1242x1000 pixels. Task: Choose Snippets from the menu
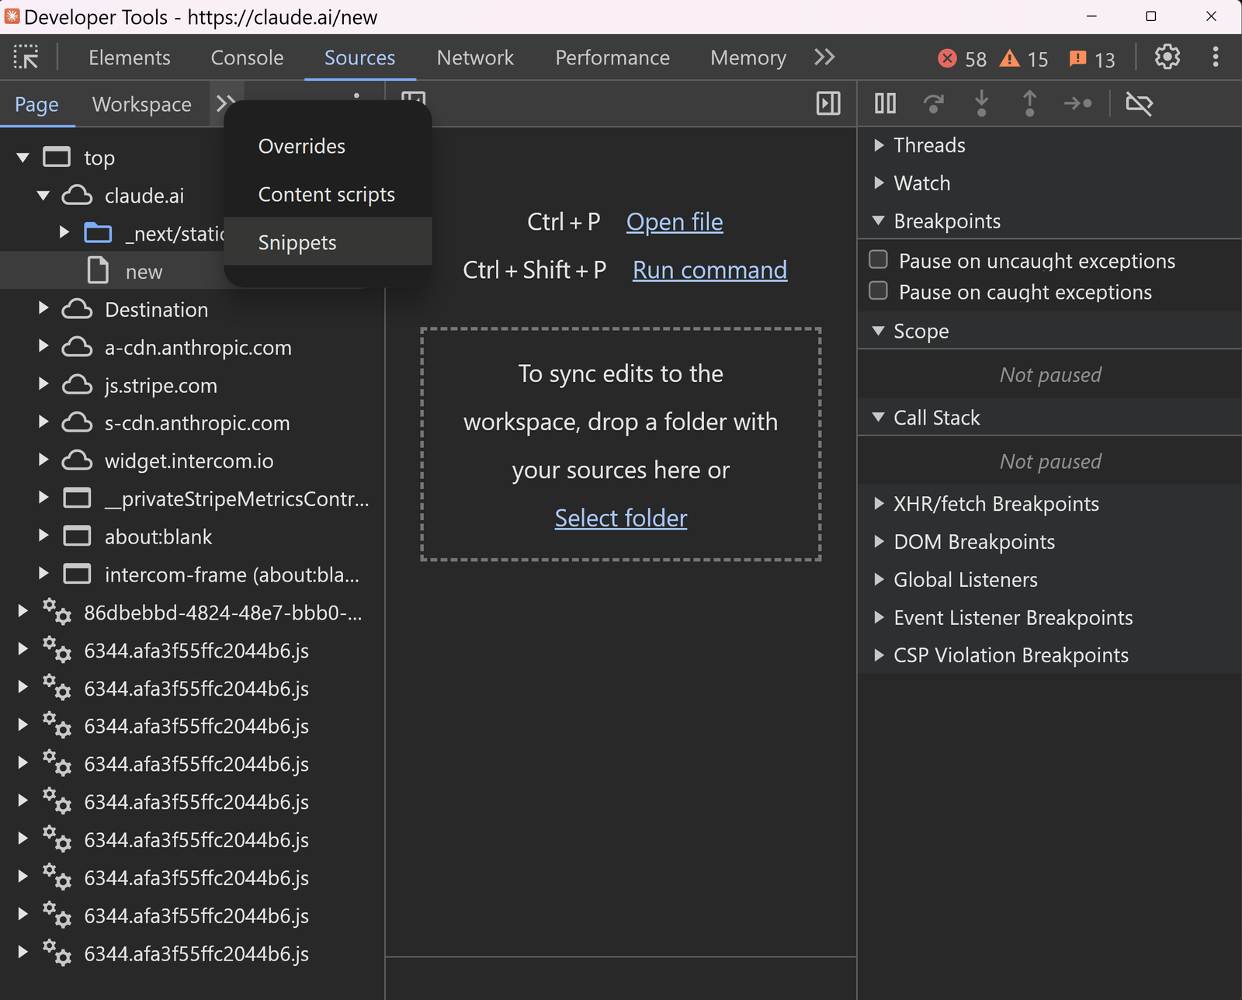(328, 242)
